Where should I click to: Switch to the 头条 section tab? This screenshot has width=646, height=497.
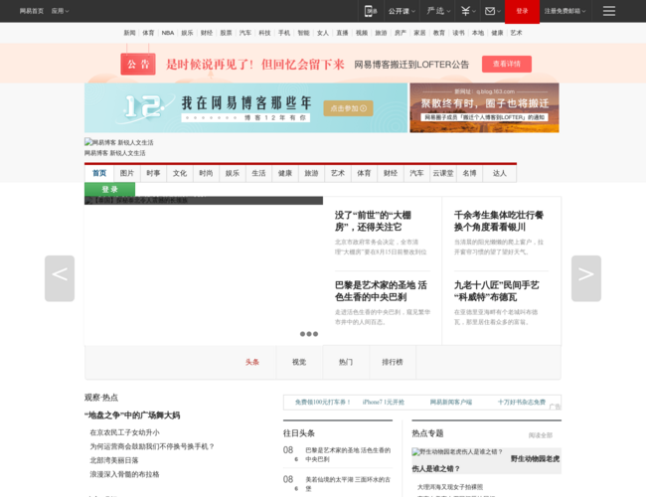click(252, 362)
